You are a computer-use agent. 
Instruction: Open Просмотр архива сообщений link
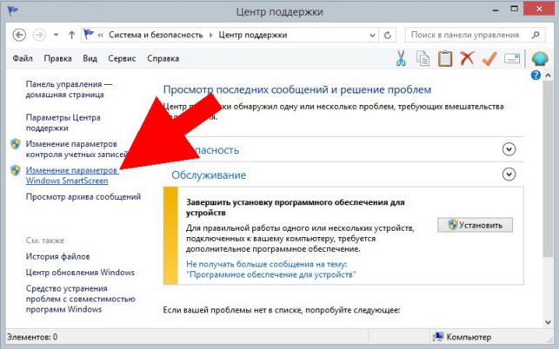click(x=83, y=196)
